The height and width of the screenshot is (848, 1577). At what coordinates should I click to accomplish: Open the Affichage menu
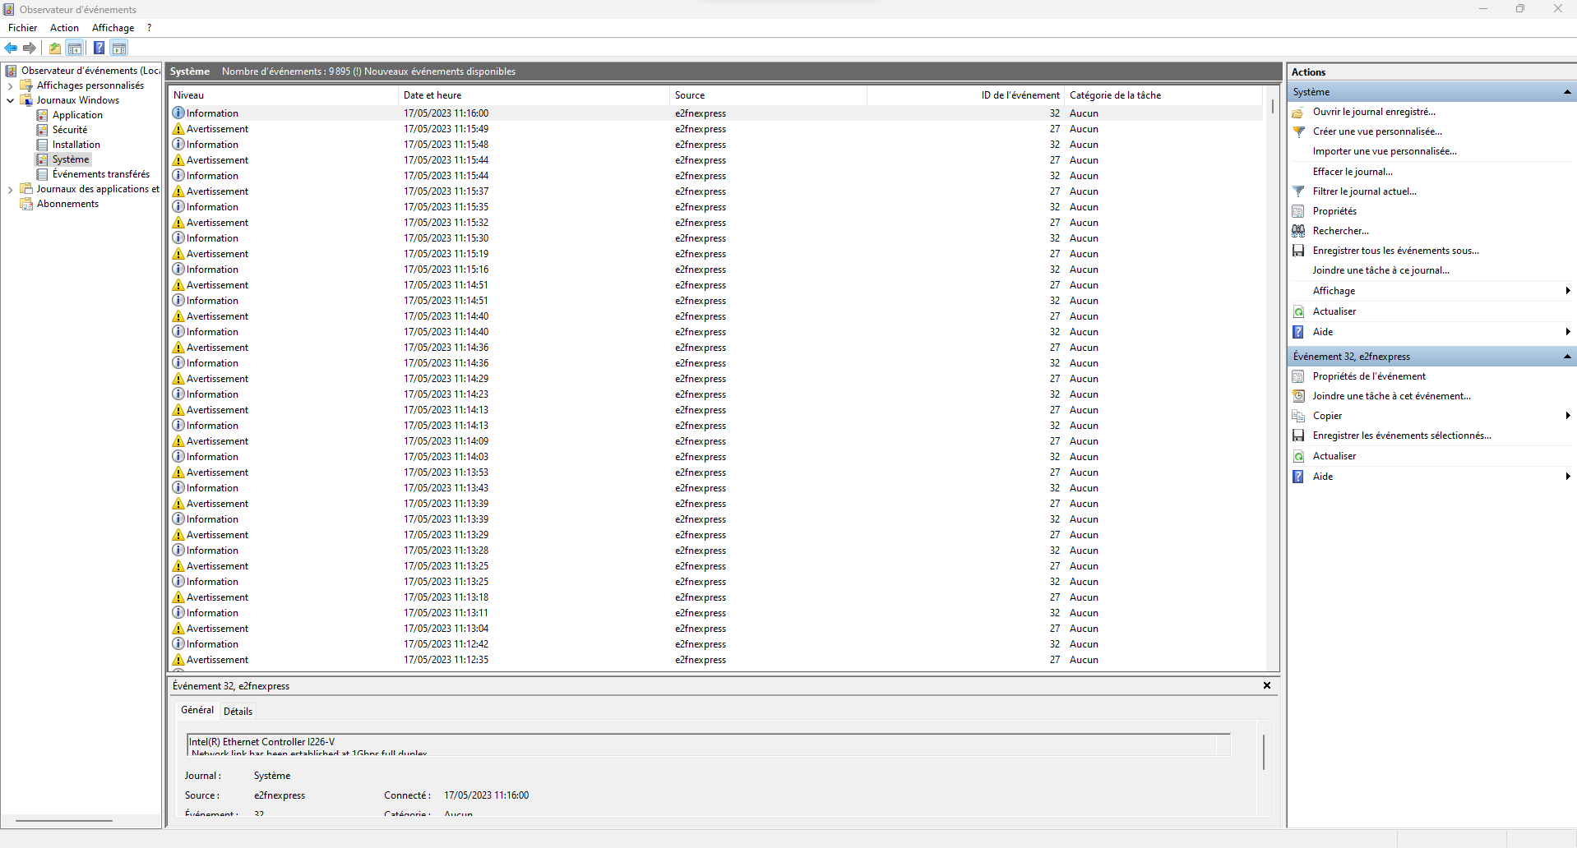click(x=113, y=28)
